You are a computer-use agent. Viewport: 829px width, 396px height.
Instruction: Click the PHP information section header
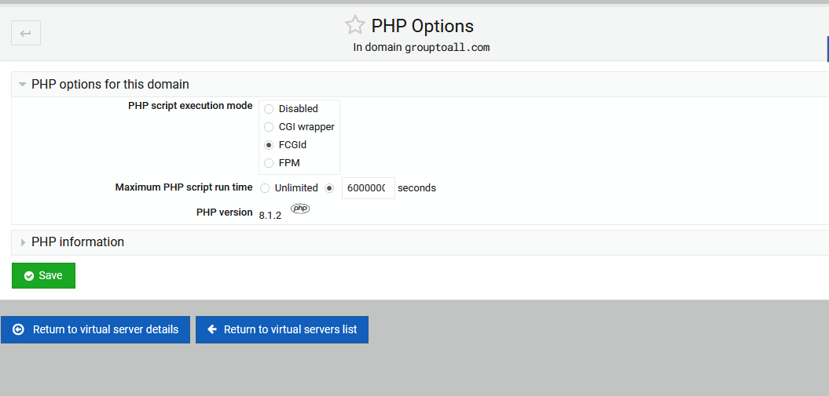tap(78, 242)
